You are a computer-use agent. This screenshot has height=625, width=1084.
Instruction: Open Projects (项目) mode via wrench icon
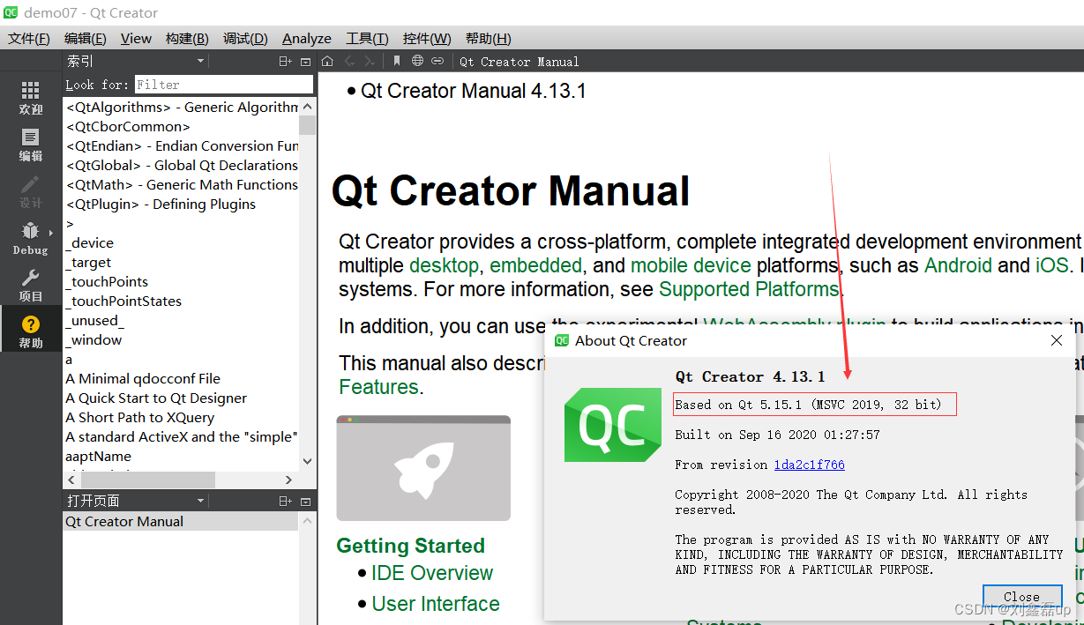point(30,284)
